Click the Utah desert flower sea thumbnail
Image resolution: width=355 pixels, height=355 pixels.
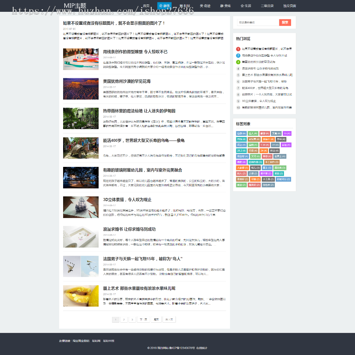81,89
